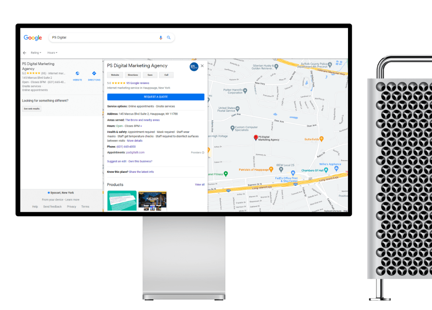This screenshot has width=432, height=310.
Task: Click the Directions button in the panel
Action: point(133,75)
